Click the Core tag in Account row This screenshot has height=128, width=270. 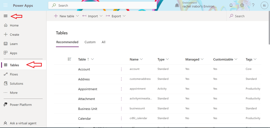point(248,69)
